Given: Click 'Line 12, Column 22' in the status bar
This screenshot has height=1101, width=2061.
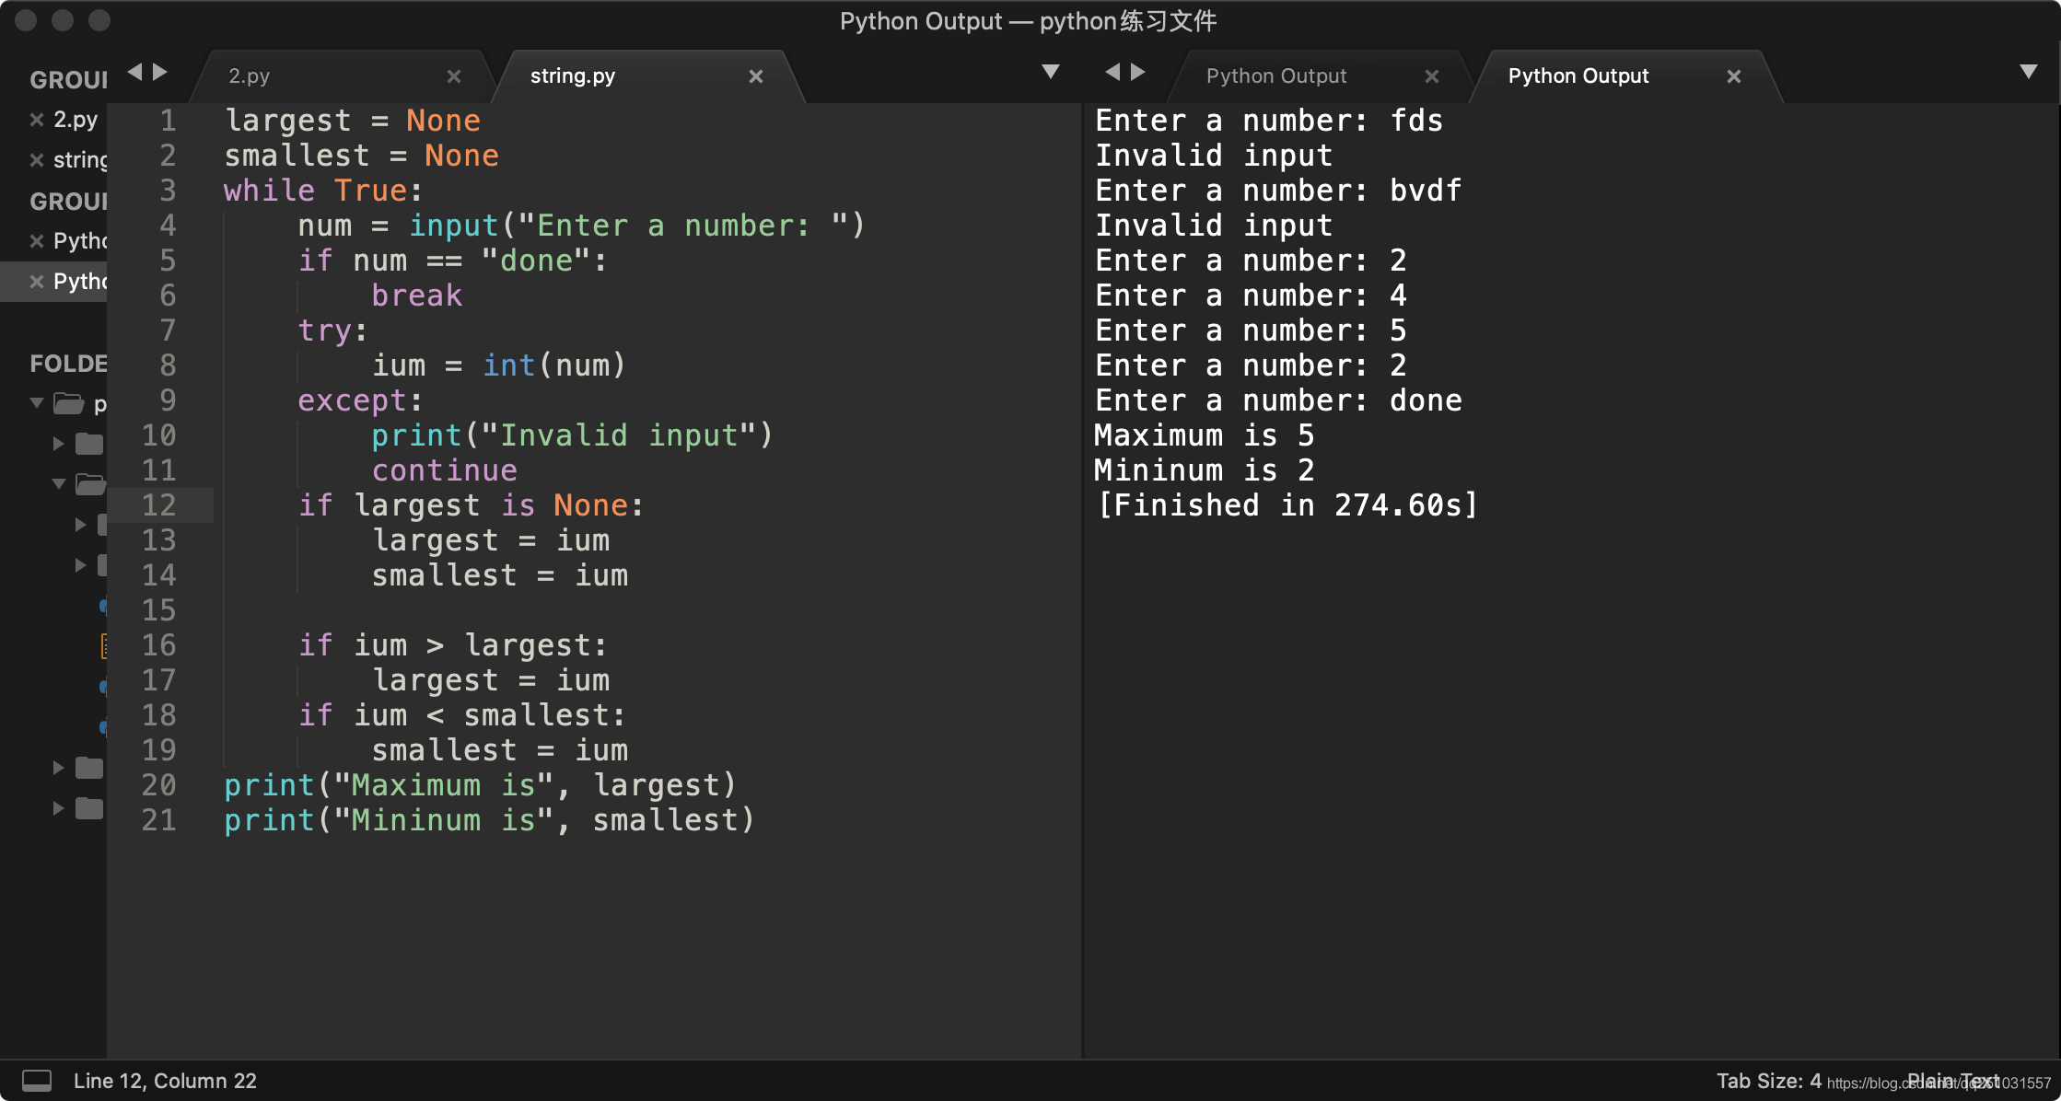Looking at the screenshot, I should (x=166, y=1080).
